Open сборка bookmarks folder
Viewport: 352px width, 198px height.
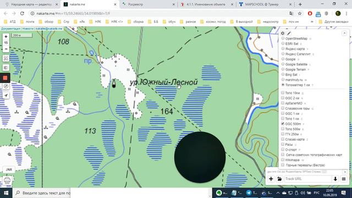click(x=136, y=22)
